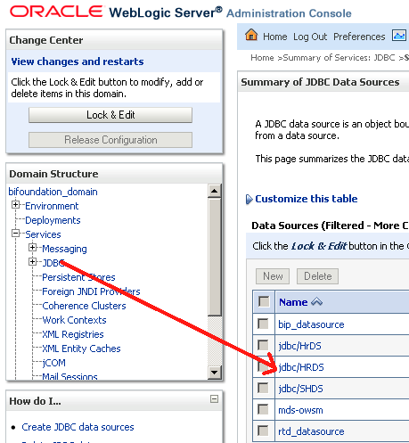Screen dimensions: 409x443
Task: Click the Lock & Edit button
Action: [110, 115]
